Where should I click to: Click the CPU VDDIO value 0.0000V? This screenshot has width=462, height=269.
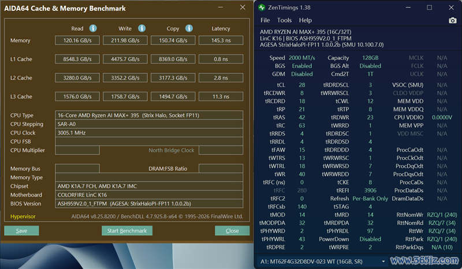(x=442, y=117)
